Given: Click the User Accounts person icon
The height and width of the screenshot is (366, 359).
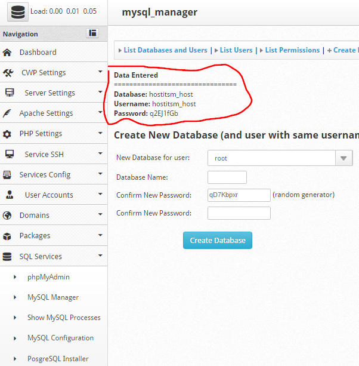Looking at the screenshot, I should [10, 195].
